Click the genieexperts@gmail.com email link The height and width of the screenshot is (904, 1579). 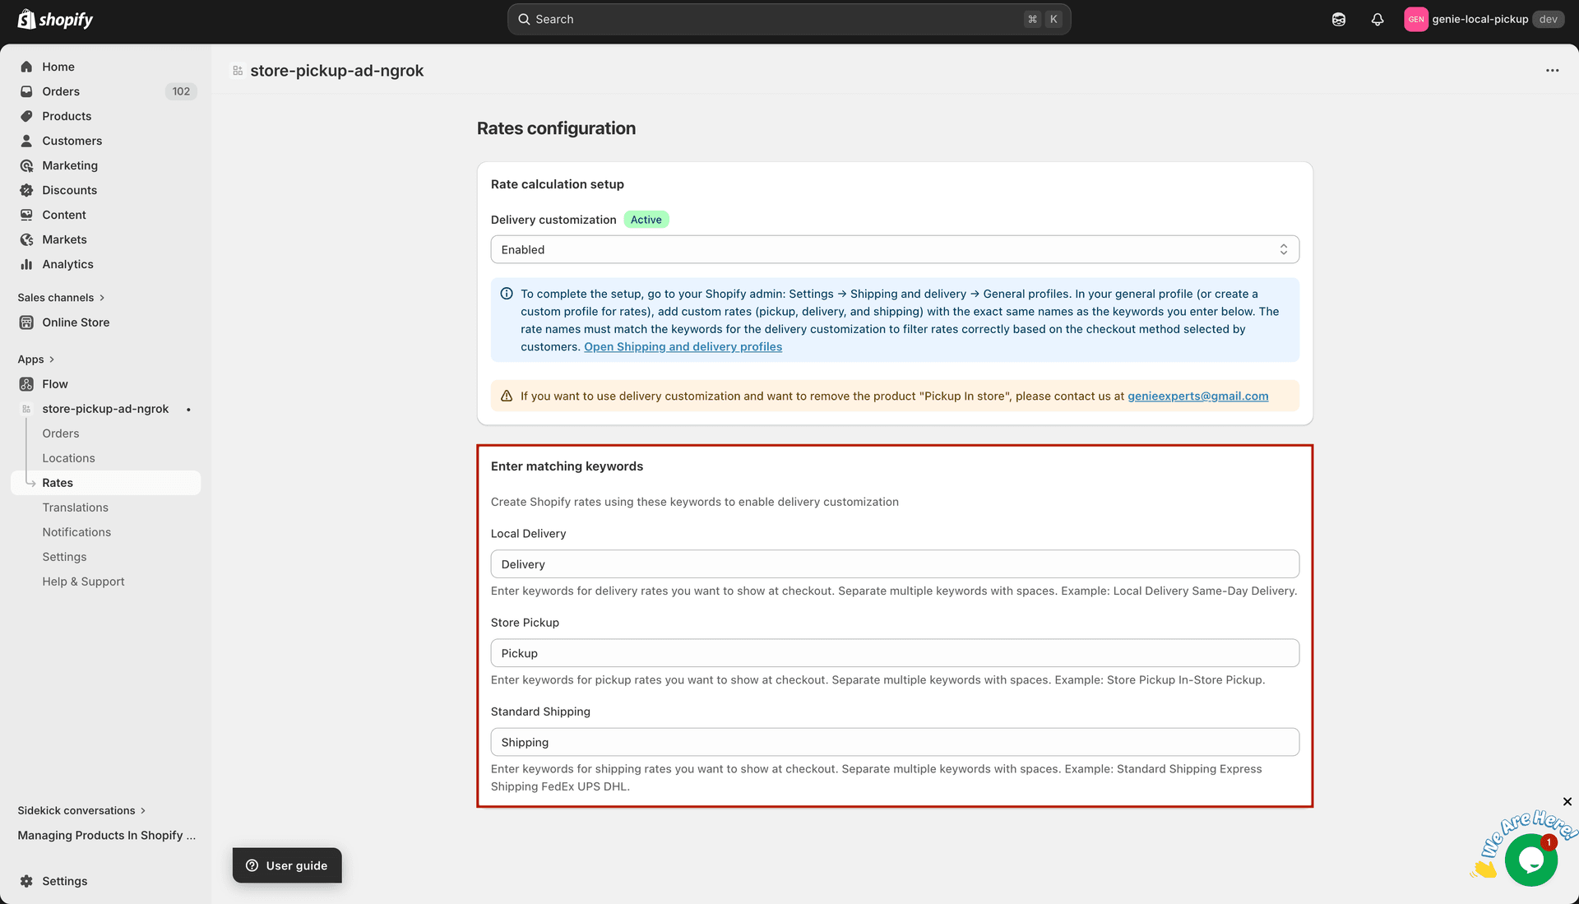pos(1197,396)
